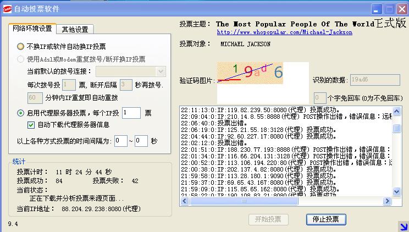Click the 断开后隔 seconds field
The image size is (409, 232).
point(126,85)
